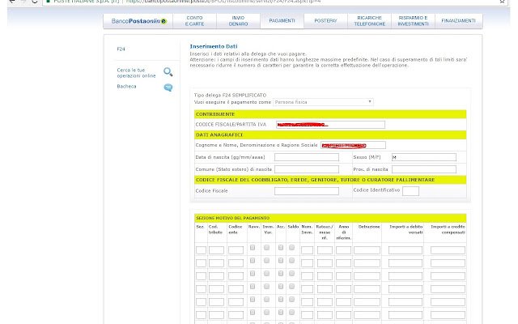Focus Codice ente field in first row
Screen dimensions: 518x324
tap(236, 250)
